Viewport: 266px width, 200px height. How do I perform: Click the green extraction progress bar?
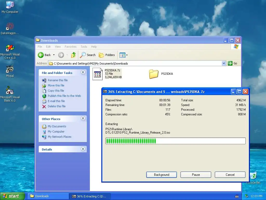coord(176,141)
